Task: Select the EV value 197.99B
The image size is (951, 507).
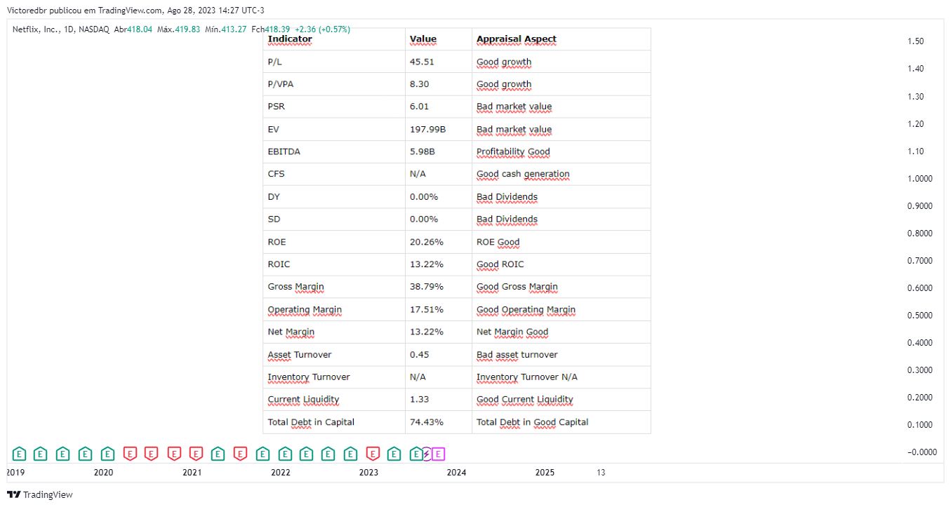Action: coord(427,129)
